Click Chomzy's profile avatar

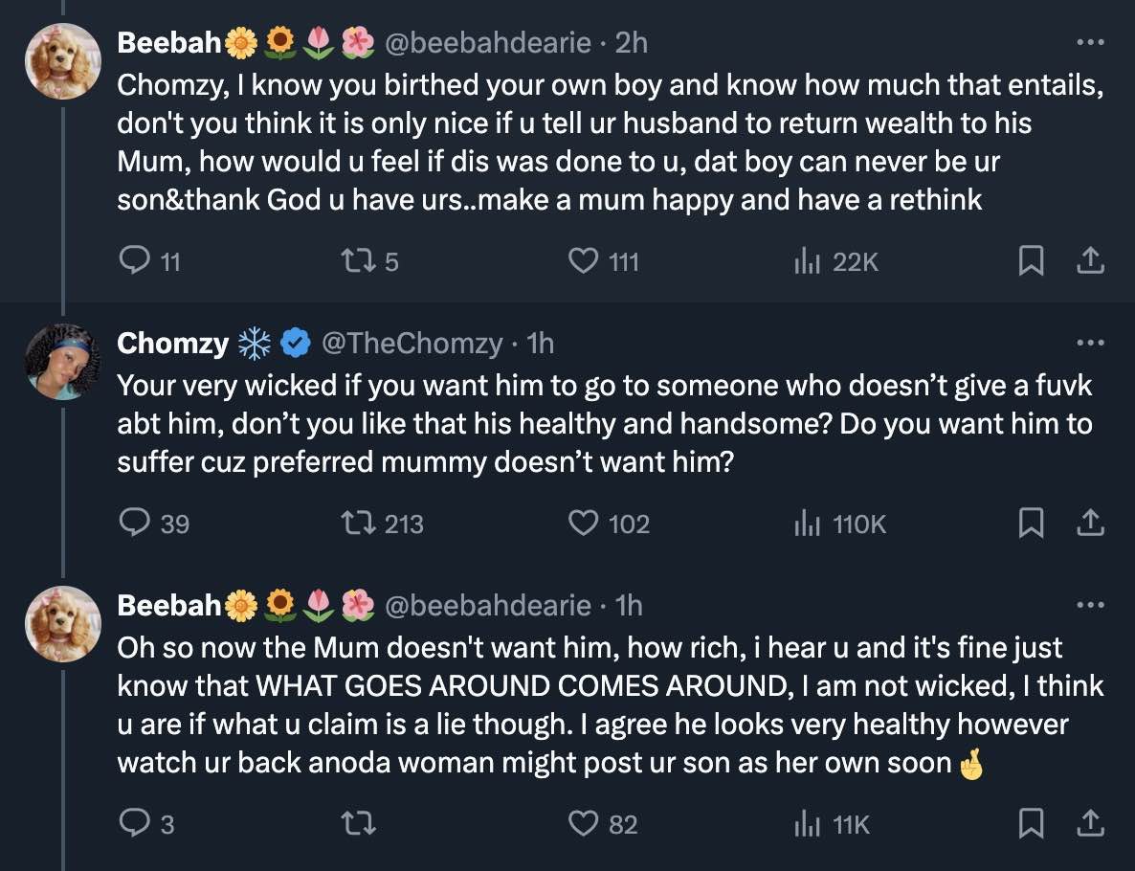pos(63,361)
